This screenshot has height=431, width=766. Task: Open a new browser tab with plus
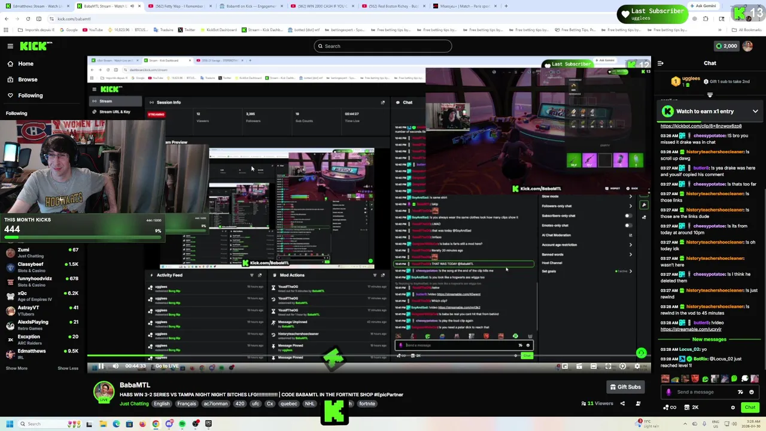pyautogui.click(x=506, y=6)
